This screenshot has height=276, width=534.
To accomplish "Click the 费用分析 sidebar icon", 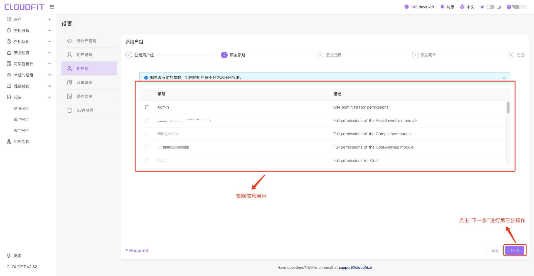I will tap(9, 30).
